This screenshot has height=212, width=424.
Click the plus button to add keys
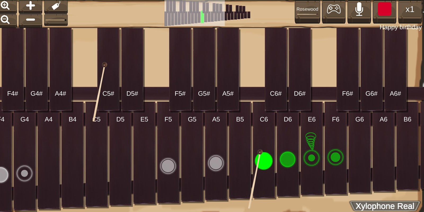[x=30, y=6]
